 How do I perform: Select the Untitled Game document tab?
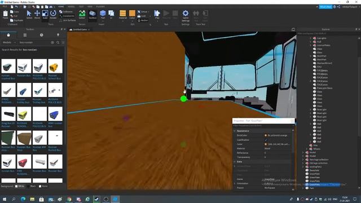pyautogui.click(x=79, y=29)
